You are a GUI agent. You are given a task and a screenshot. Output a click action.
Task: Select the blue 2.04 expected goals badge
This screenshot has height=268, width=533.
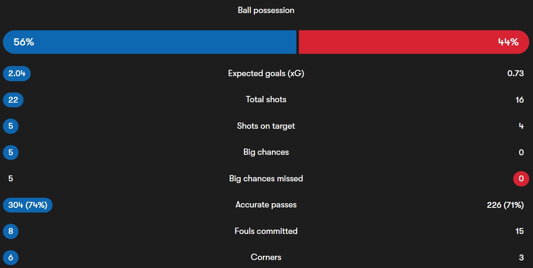[x=17, y=74]
